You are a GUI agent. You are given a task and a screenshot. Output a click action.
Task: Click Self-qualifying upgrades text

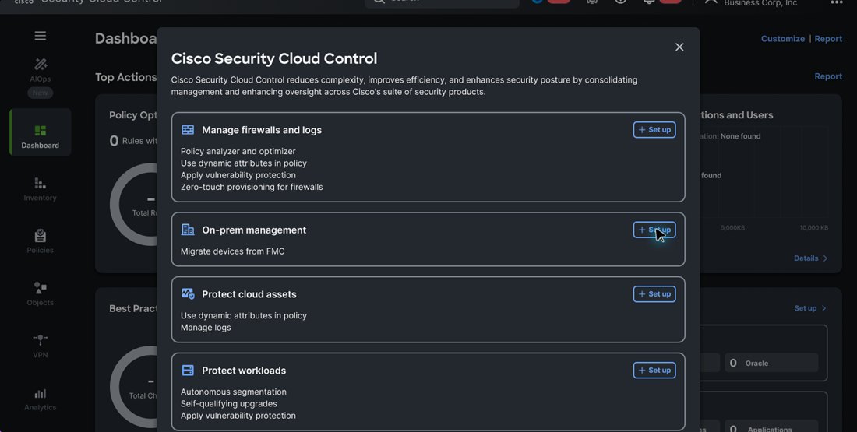tap(229, 404)
